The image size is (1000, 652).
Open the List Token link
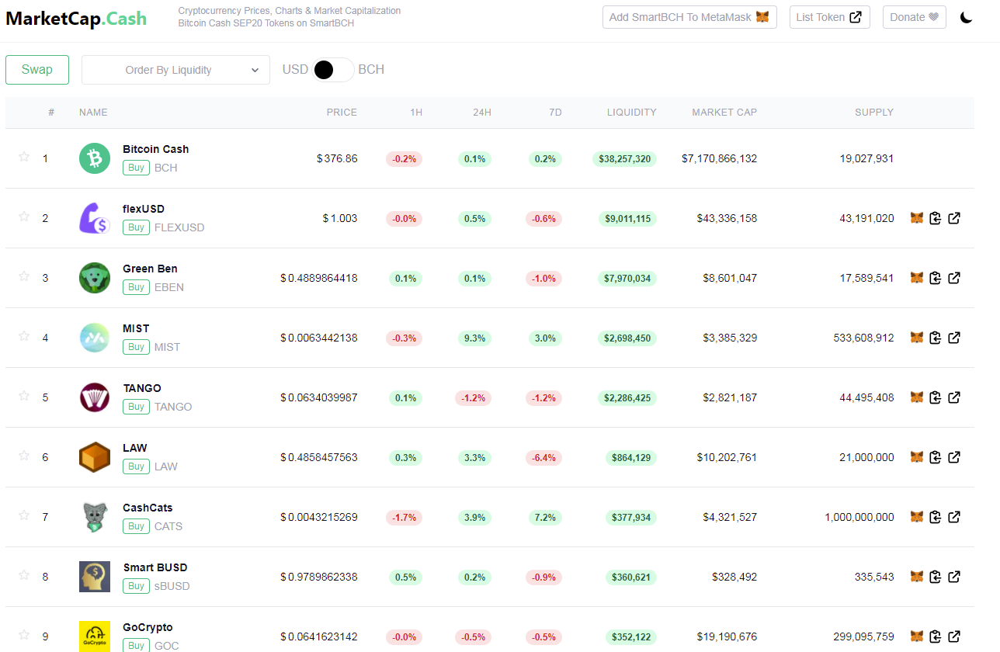click(829, 17)
